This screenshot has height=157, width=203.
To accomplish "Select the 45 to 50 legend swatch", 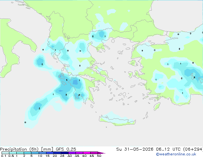I will coord(94,153).
